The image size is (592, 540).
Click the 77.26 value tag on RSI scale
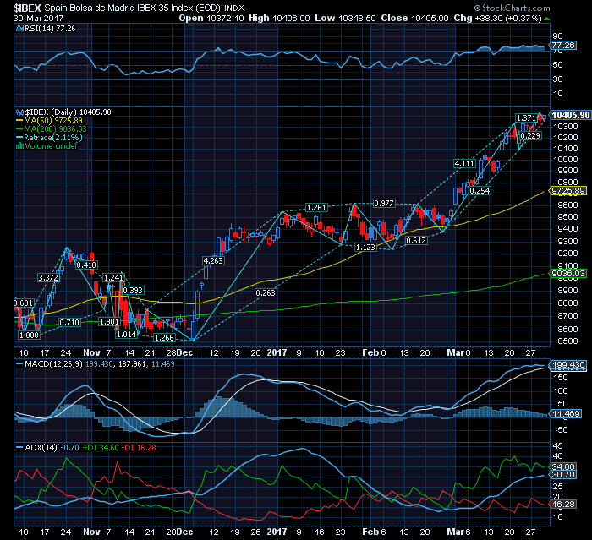tap(563, 46)
